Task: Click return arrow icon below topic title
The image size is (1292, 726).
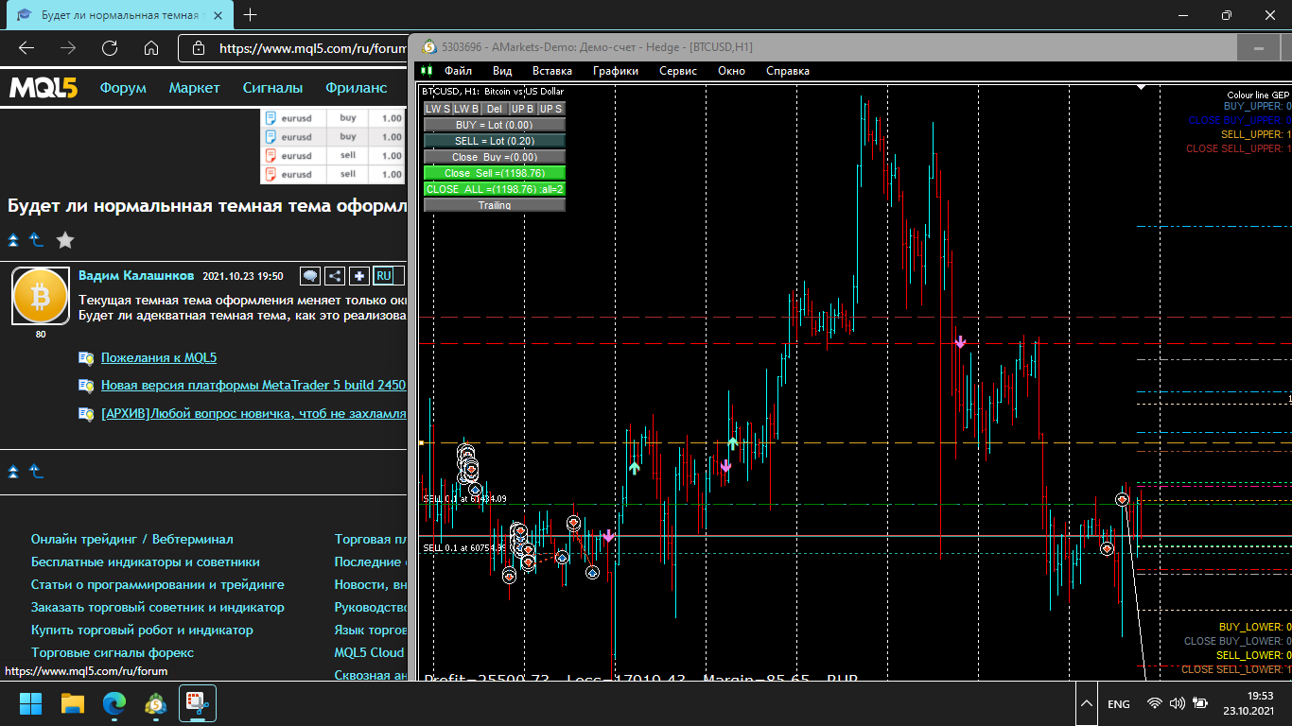Action: click(x=36, y=240)
